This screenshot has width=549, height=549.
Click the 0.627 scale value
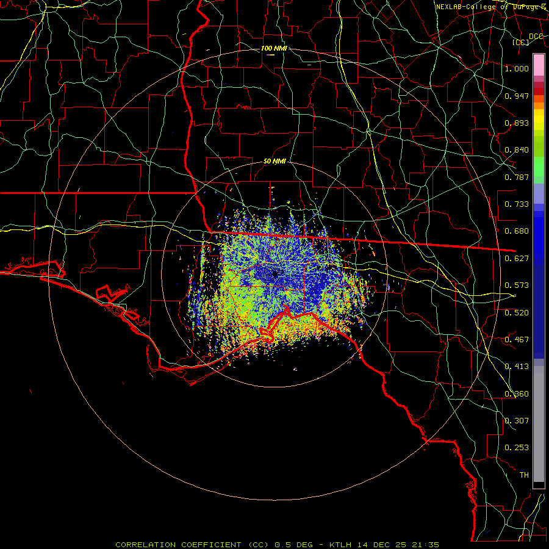click(517, 259)
